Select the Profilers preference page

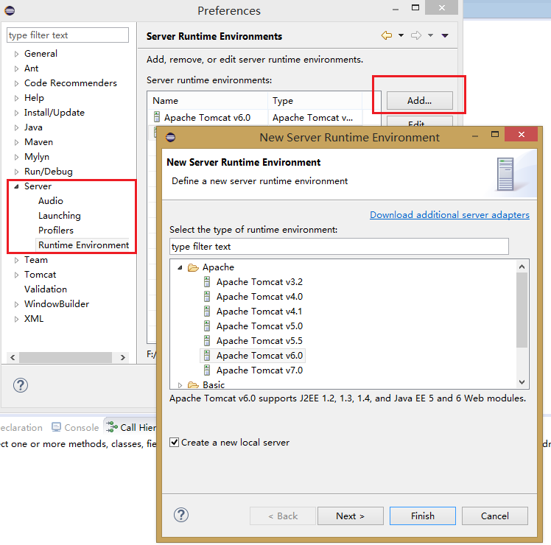56,231
